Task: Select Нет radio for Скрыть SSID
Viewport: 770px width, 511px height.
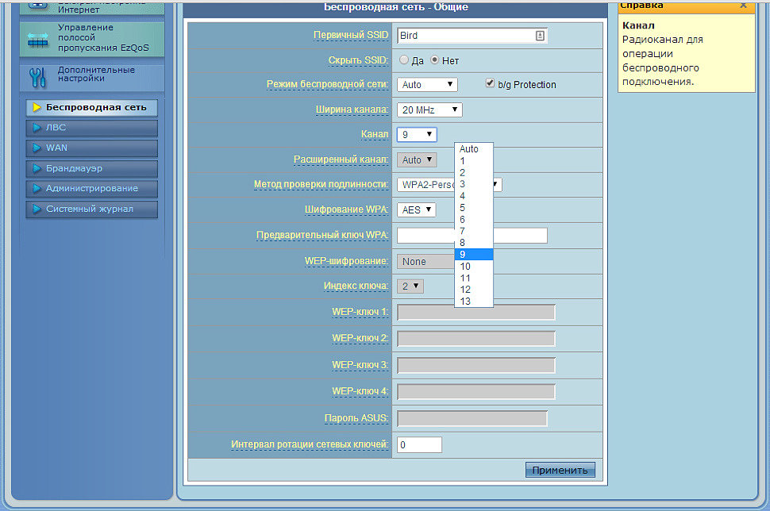Action: coord(435,60)
